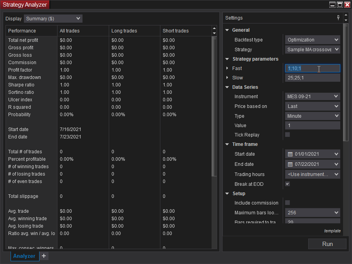Open the Backtest type dropdown

point(312,40)
